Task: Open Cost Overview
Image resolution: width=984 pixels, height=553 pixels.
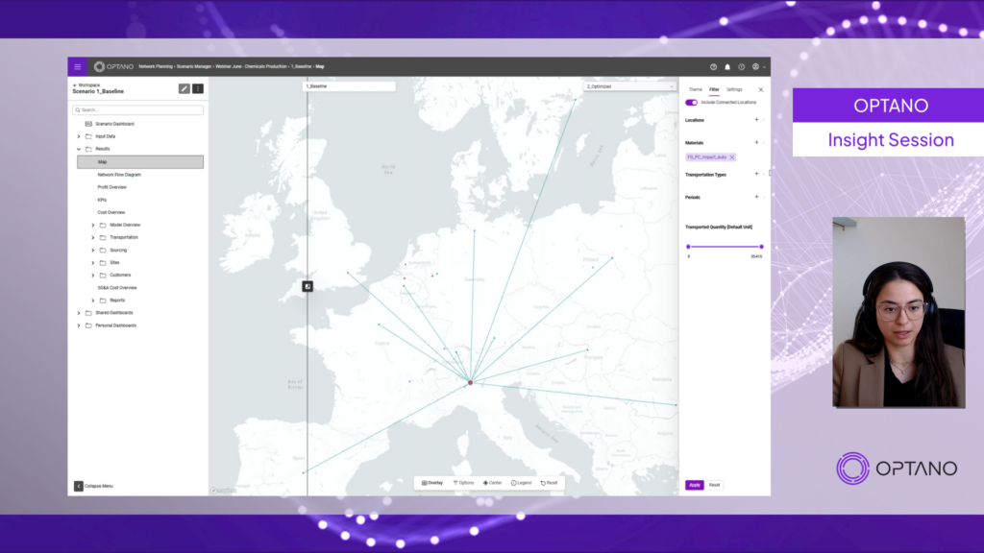Action: point(111,212)
